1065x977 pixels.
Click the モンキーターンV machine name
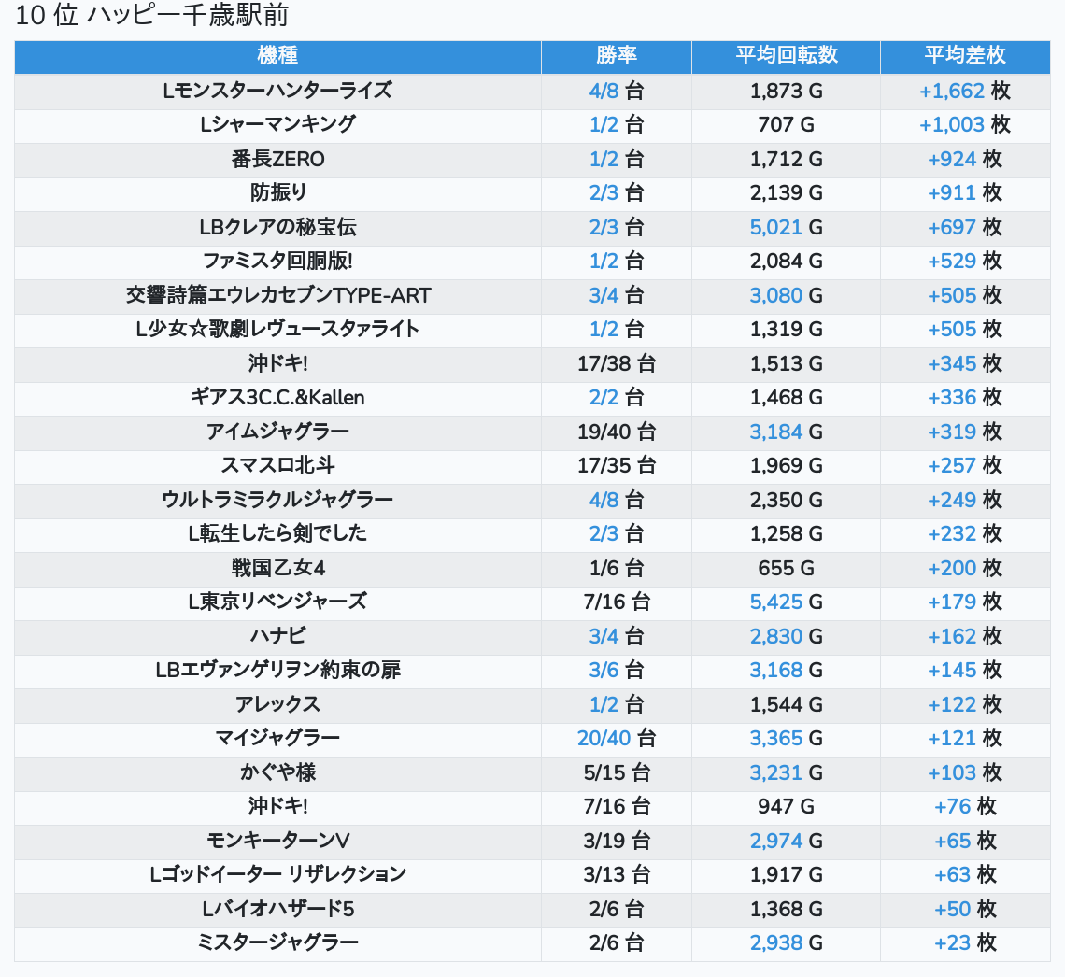point(277,842)
